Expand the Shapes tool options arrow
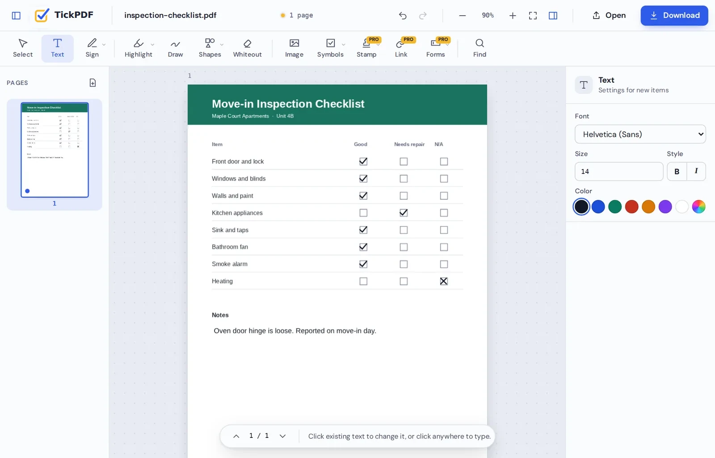715x458 pixels. point(222,45)
